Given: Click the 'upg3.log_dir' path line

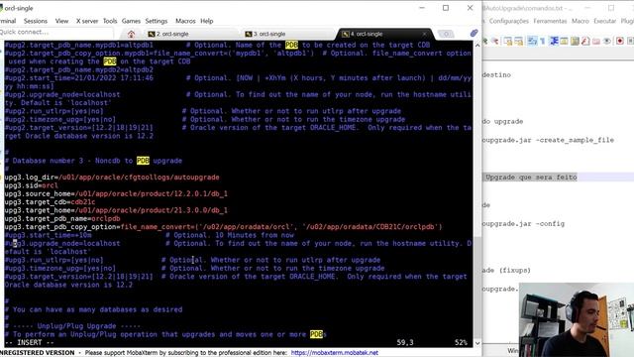Looking at the screenshot, I should (112, 177).
